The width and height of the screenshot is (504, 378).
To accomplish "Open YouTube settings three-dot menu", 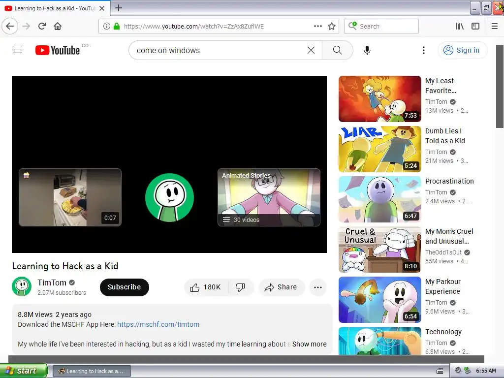I will tap(424, 50).
